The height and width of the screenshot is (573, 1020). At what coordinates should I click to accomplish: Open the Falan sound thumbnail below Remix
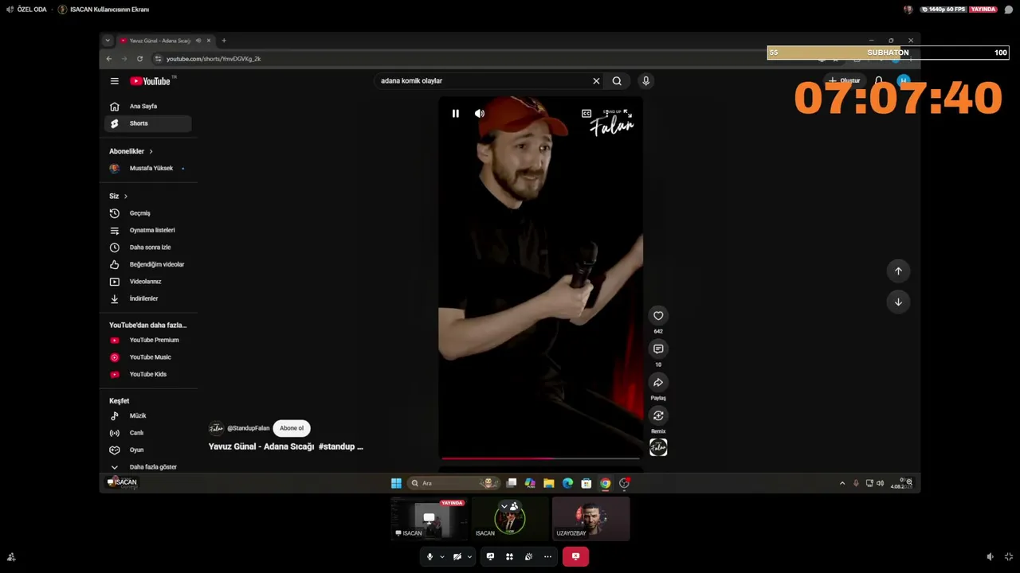[658, 447]
